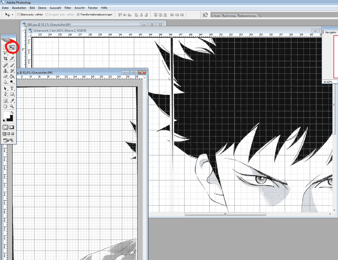Align left edges in options bar
The height and width of the screenshot is (260, 338).
click(136, 15)
